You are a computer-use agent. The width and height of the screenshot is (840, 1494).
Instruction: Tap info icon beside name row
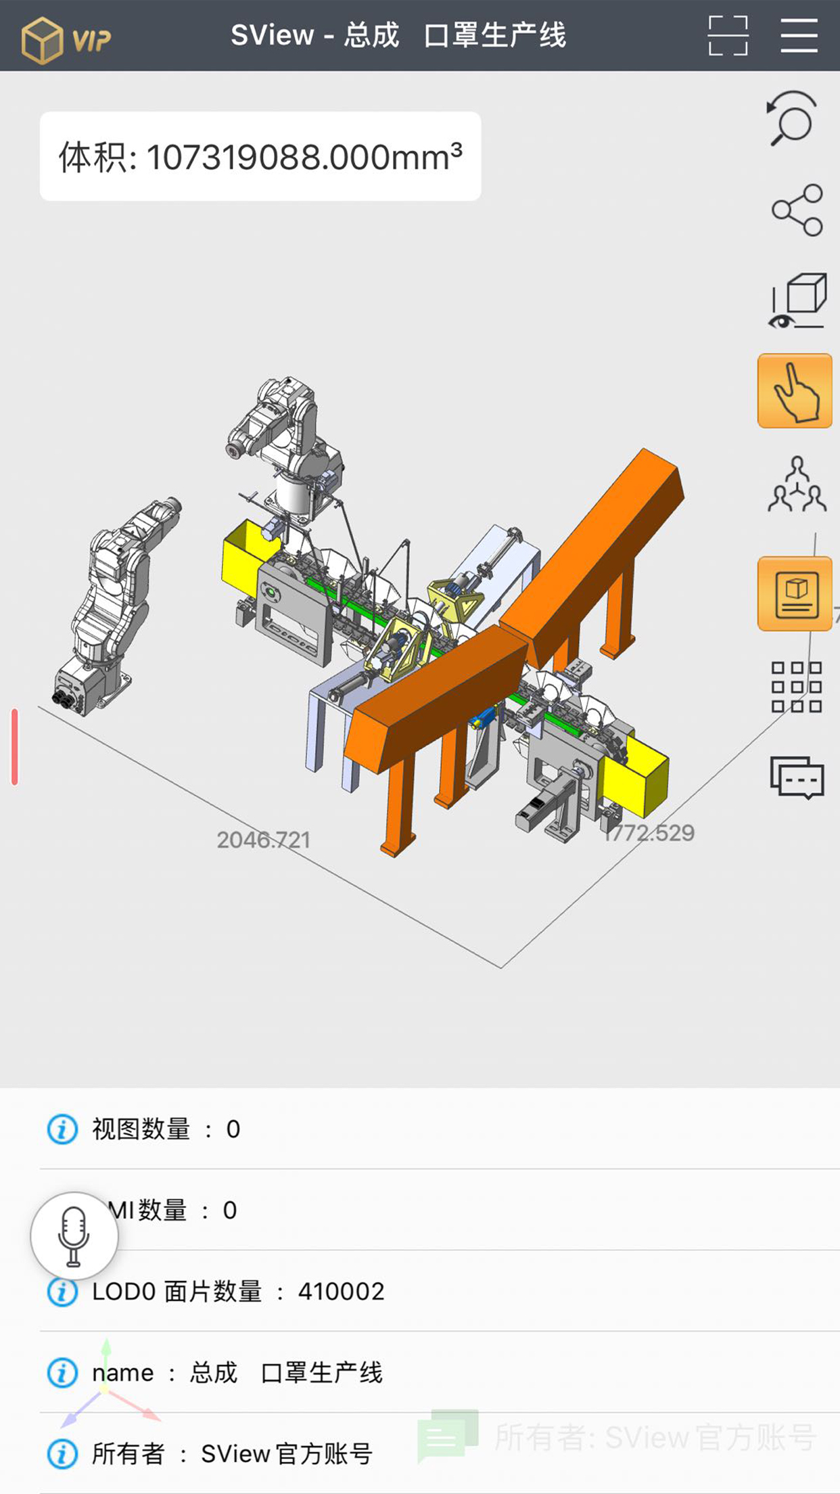[x=62, y=1373]
